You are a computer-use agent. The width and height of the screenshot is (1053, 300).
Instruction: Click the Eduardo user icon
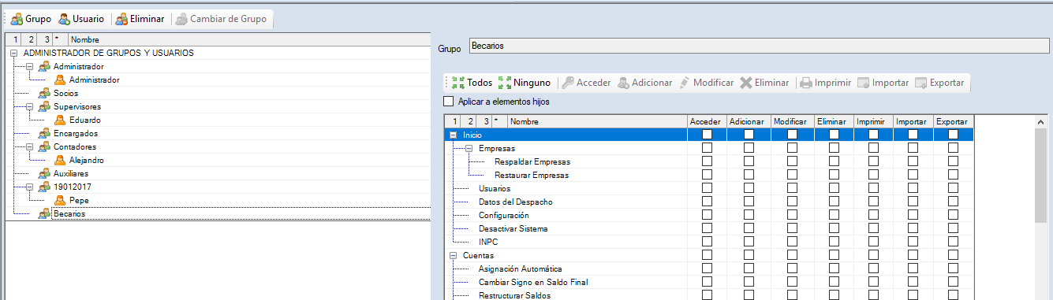point(60,120)
